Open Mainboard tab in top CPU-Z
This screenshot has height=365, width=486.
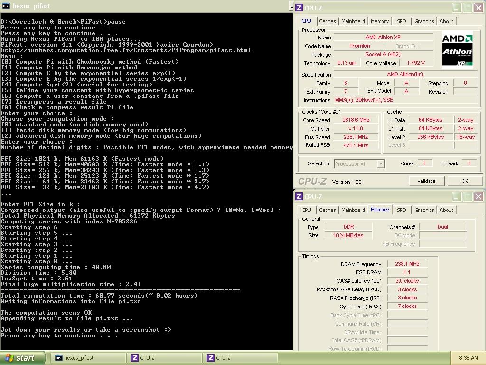pos(353,21)
